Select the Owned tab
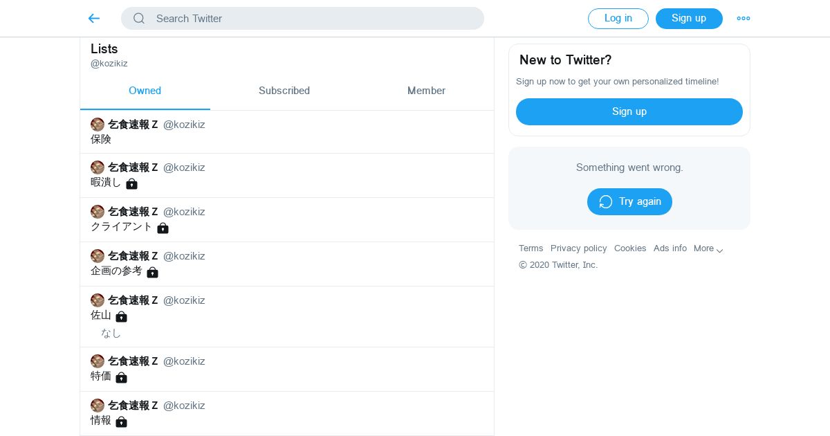Screen dimensions: 830x436 (x=145, y=91)
